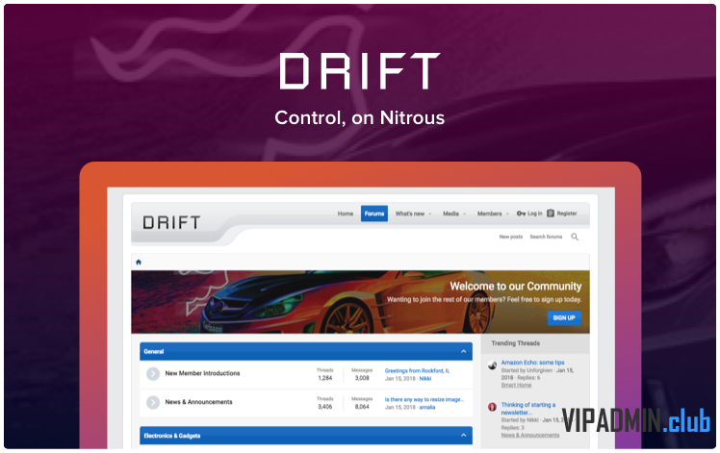Expand the What's new dropdown arrow

[x=430, y=214]
